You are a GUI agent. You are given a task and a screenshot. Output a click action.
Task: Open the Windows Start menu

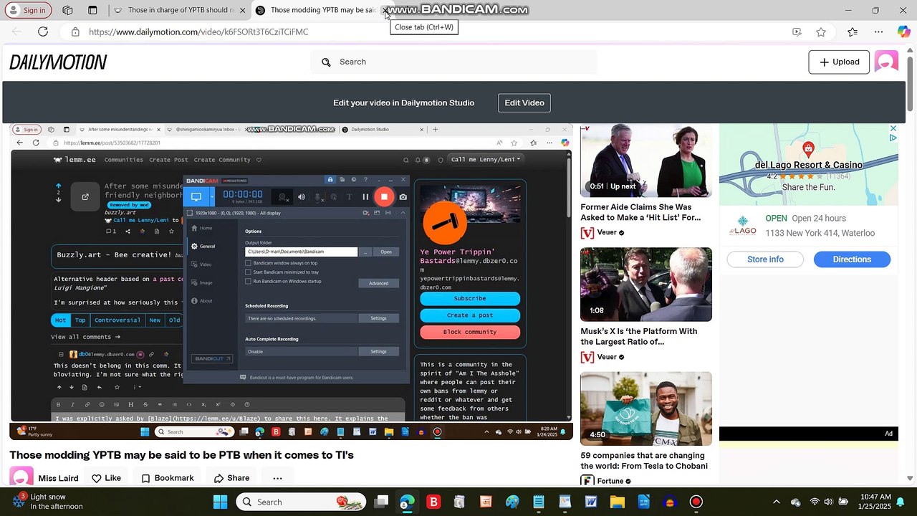click(x=220, y=502)
